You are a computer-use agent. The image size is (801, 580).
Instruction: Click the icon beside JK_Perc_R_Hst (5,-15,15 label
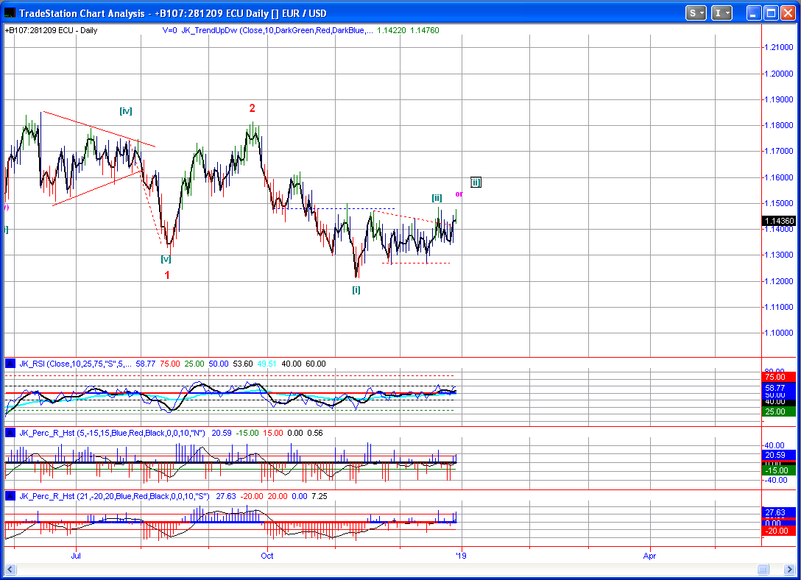pos(10,433)
